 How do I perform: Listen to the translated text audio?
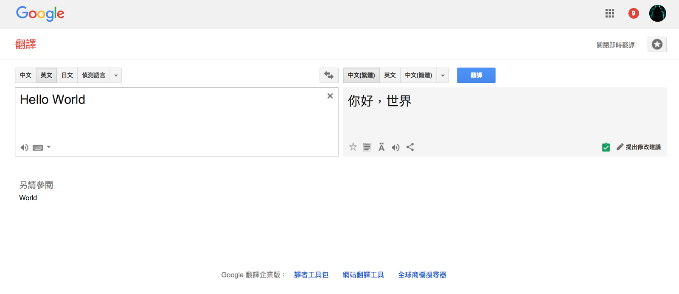396,147
